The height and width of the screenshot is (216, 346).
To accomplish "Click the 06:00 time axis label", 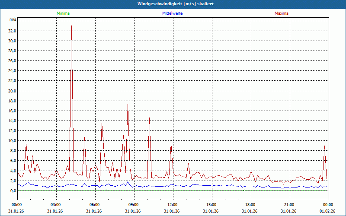I will (x=95, y=205).
